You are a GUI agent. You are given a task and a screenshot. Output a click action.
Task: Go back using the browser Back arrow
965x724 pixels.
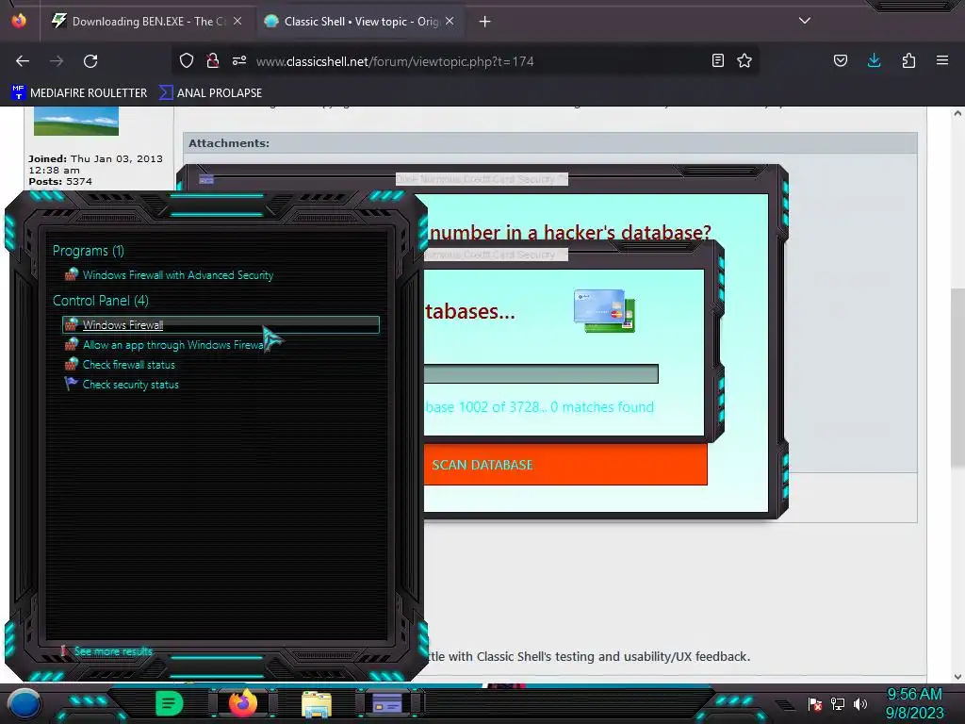click(23, 61)
